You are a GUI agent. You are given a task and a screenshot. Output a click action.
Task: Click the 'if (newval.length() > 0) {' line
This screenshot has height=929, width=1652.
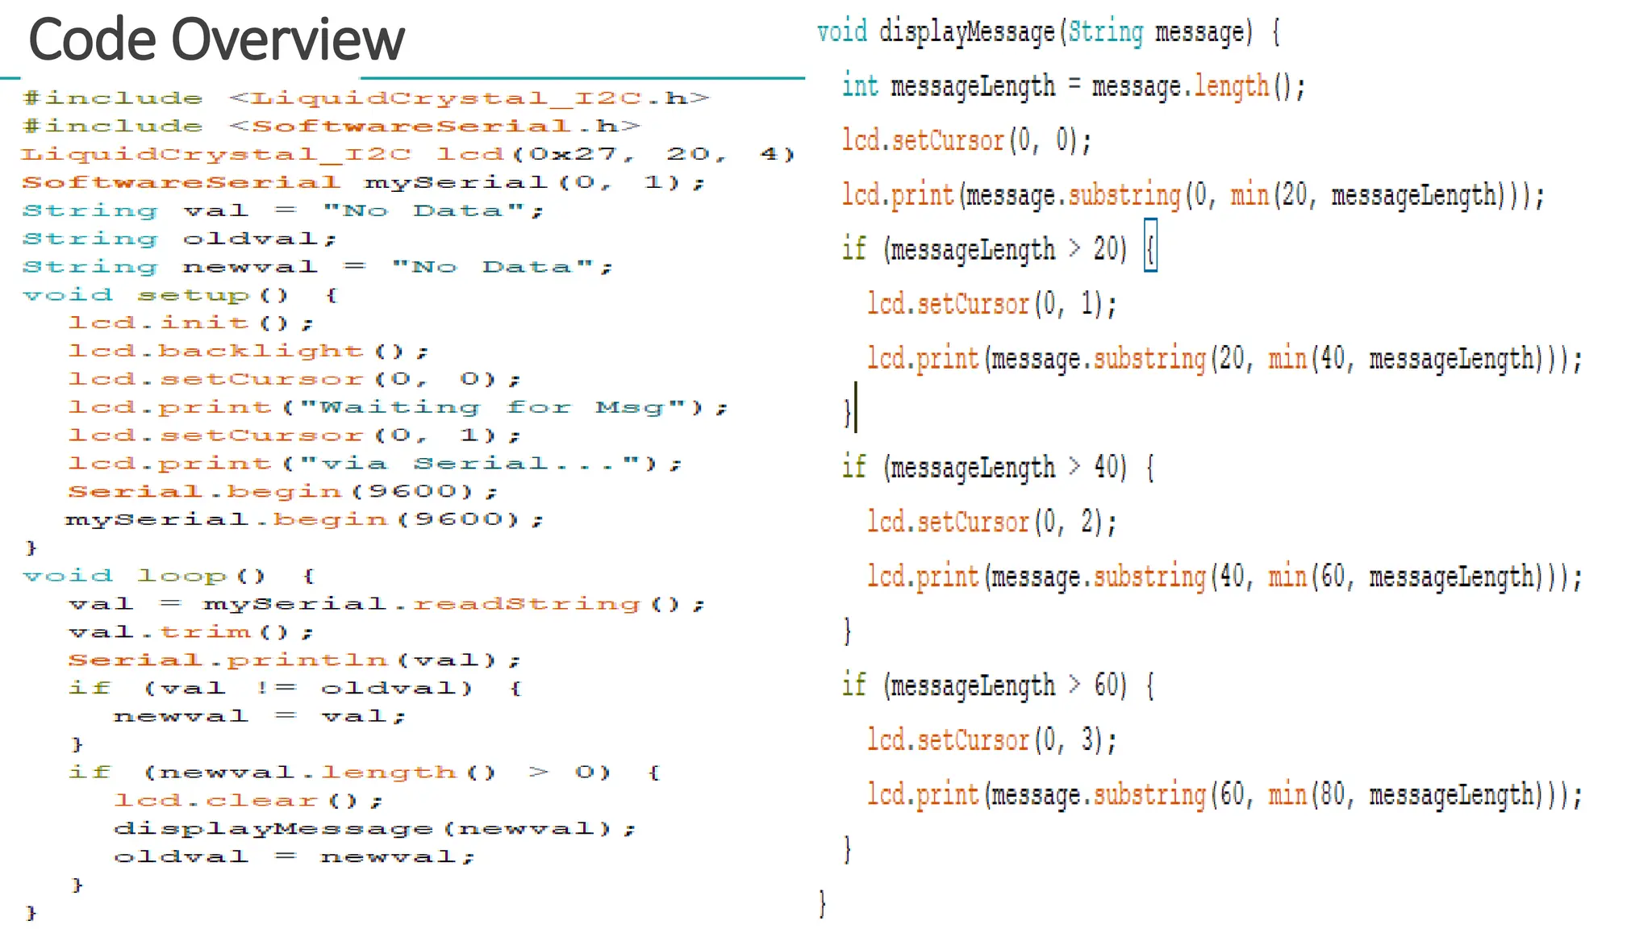(x=365, y=773)
